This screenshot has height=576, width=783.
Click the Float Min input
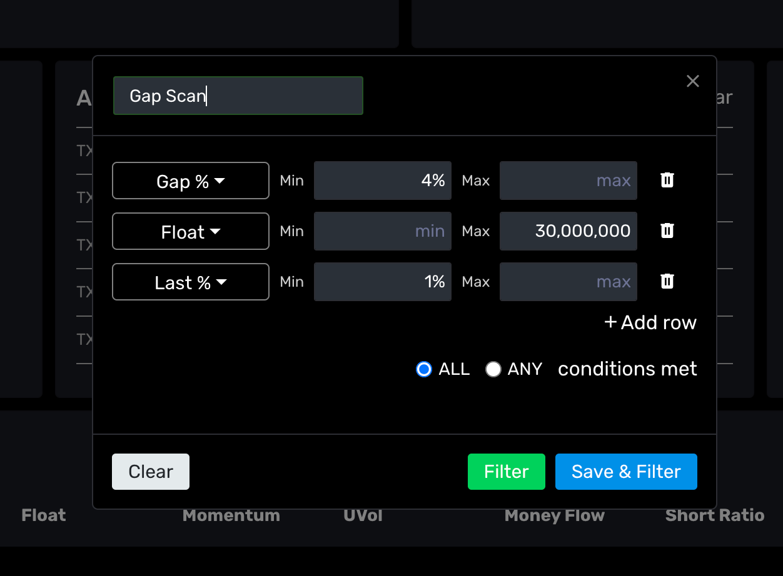[382, 231]
